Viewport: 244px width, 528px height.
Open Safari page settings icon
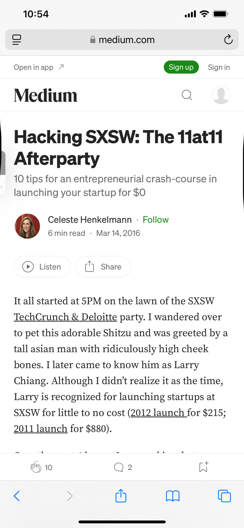[17, 40]
